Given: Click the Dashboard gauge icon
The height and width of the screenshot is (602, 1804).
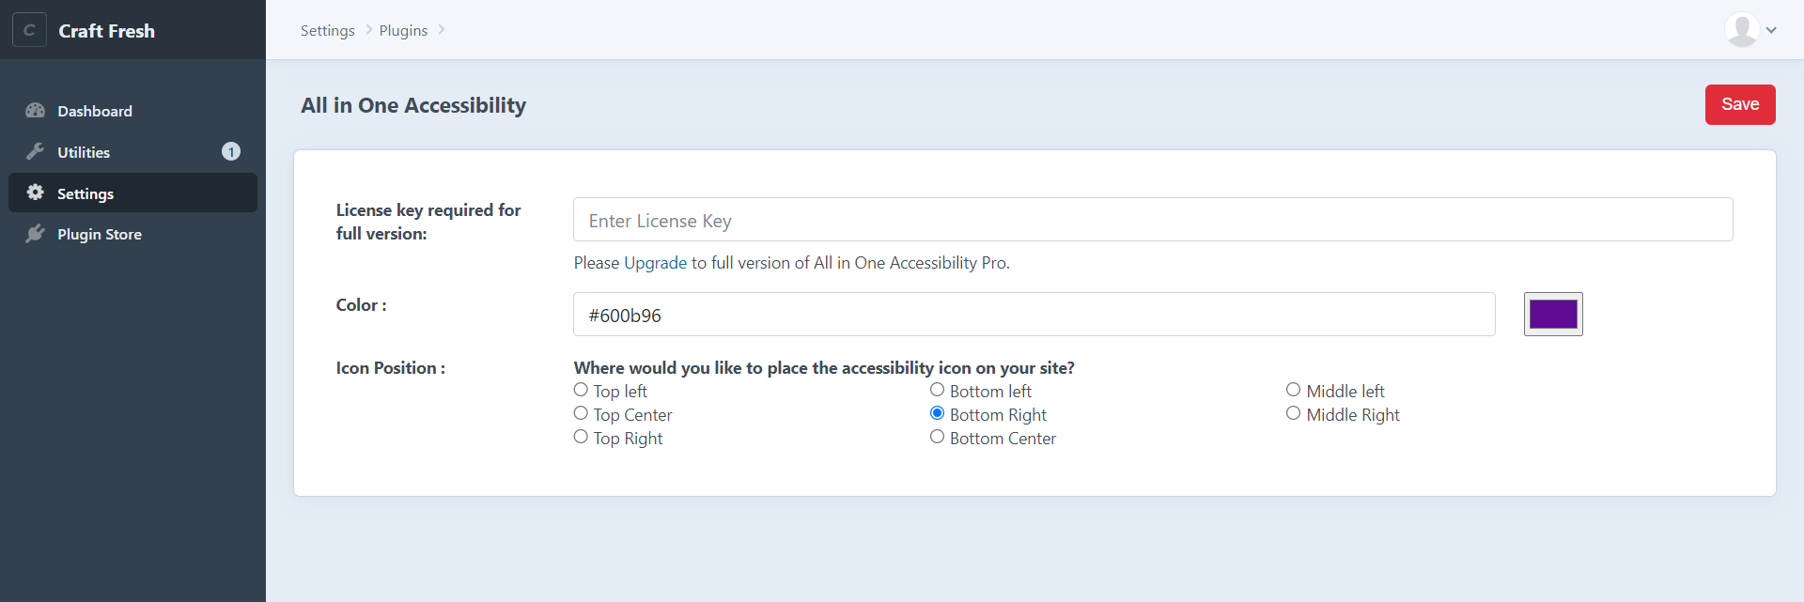Looking at the screenshot, I should 36,111.
